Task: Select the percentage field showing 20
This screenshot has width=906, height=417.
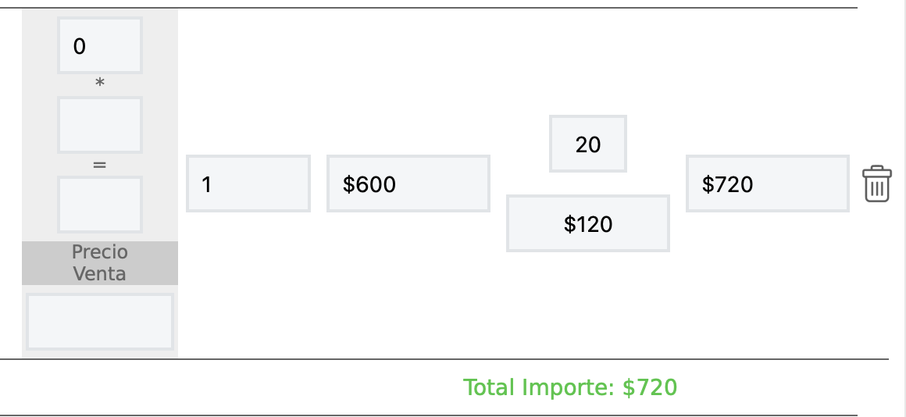Action: click(587, 144)
